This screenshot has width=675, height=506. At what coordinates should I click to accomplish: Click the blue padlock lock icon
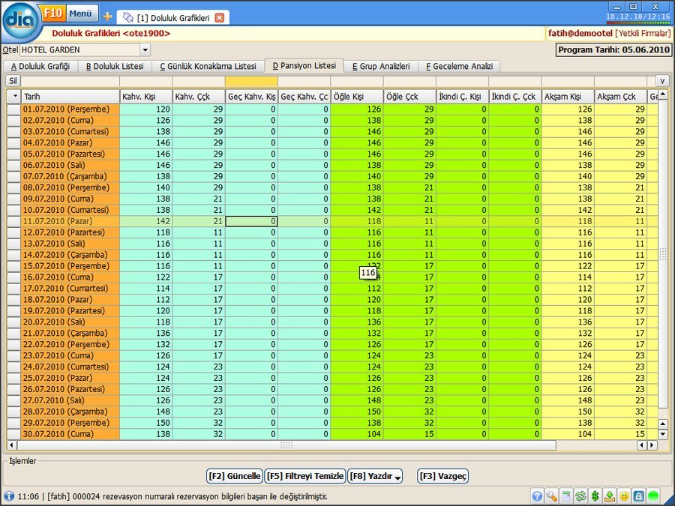[x=639, y=496]
